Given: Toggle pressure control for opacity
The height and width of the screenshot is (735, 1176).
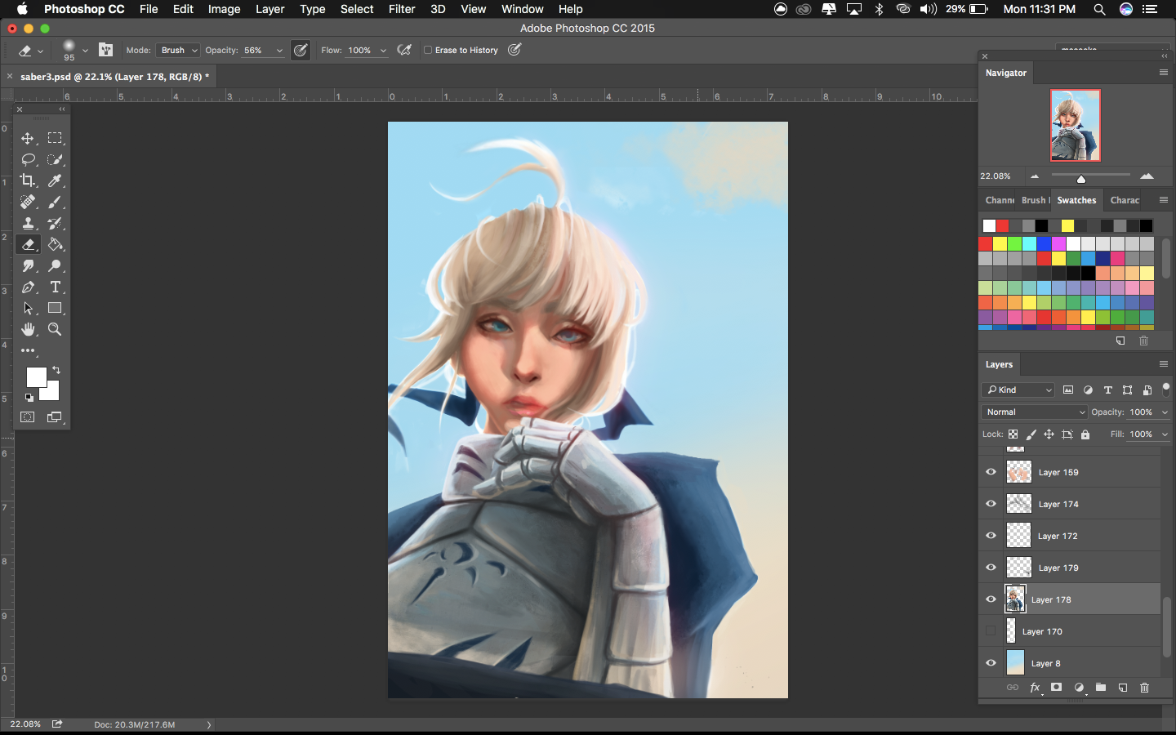Looking at the screenshot, I should (301, 50).
